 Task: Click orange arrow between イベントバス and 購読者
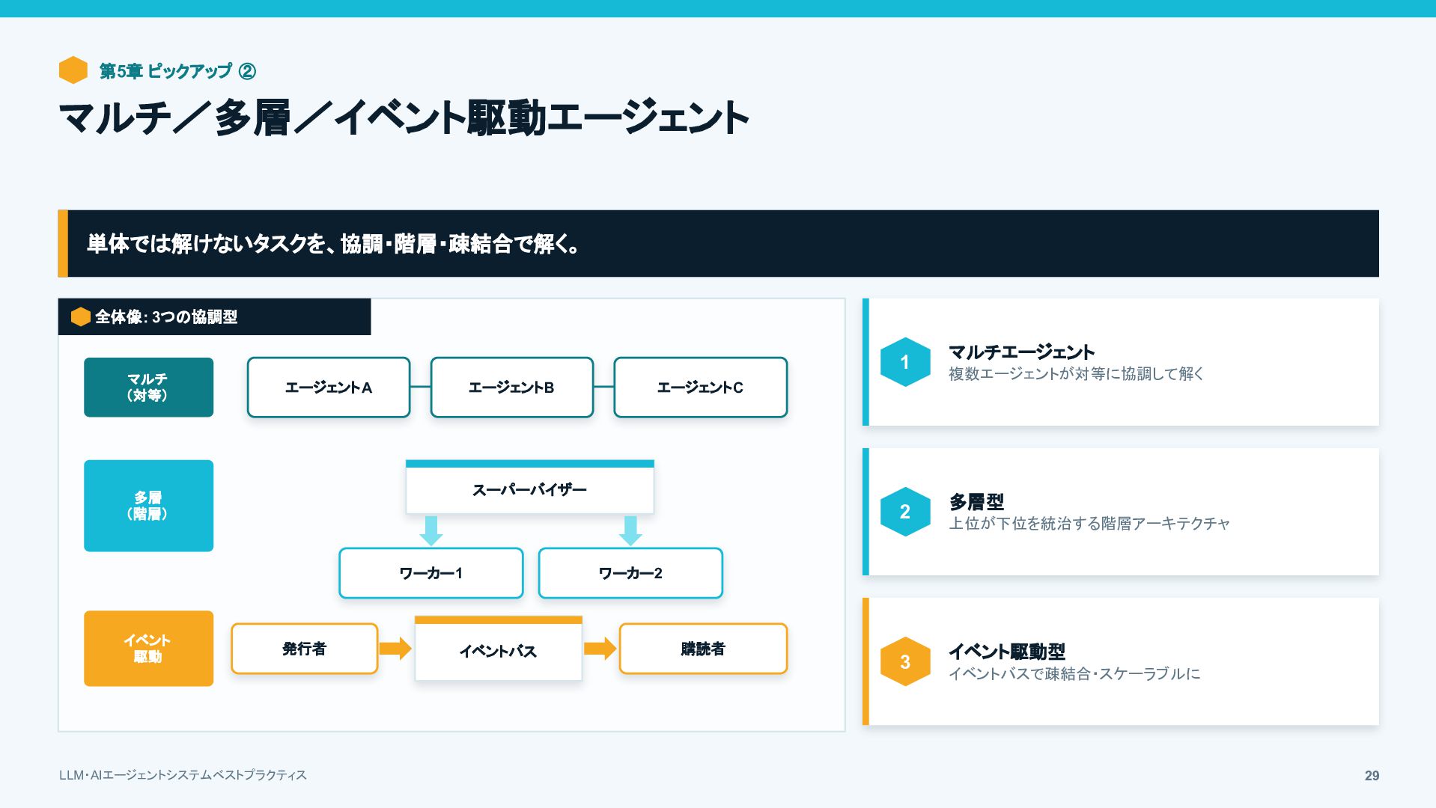[600, 648]
